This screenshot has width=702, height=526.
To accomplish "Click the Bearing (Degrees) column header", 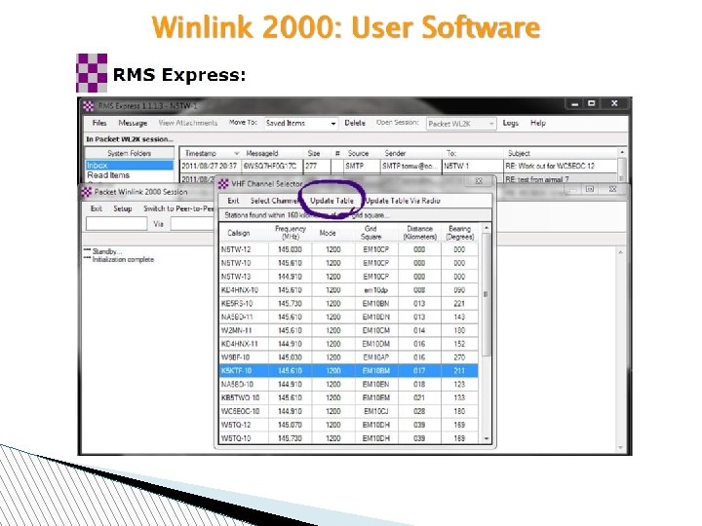I will point(460,233).
